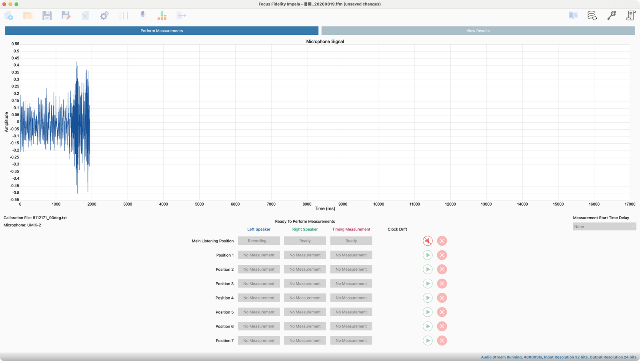Click the vertical sliders icon in the toolbar
640x361 pixels.
tap(124, 16)
